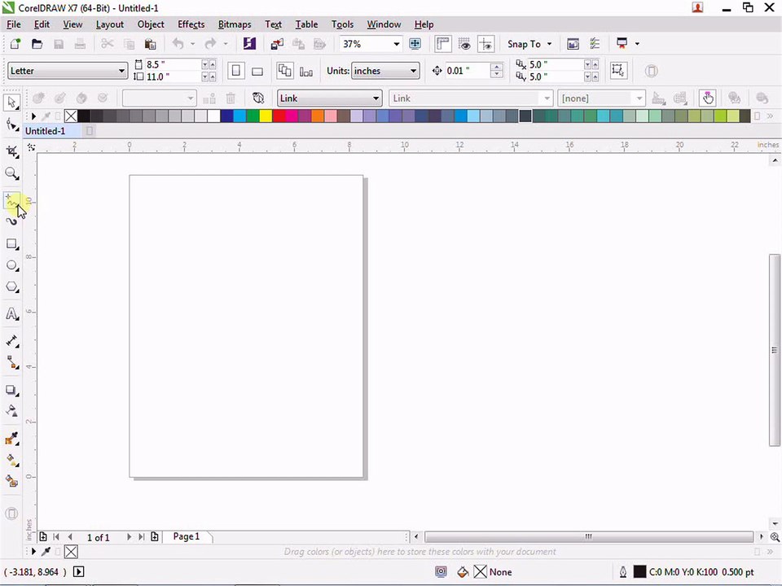Select the Freehand drawing tool
This screenshot has height=586, width=782.
(x=12, y=201)
